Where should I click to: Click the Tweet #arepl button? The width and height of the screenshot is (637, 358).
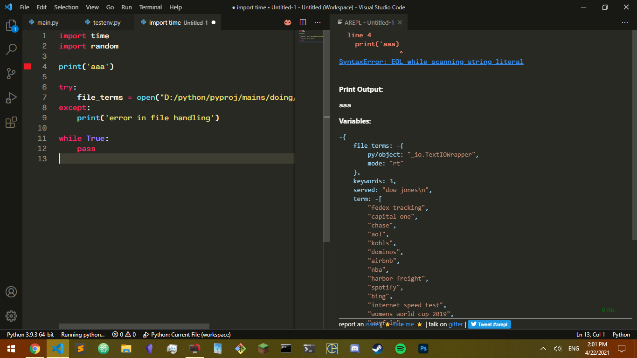click(x=489, y=324)
